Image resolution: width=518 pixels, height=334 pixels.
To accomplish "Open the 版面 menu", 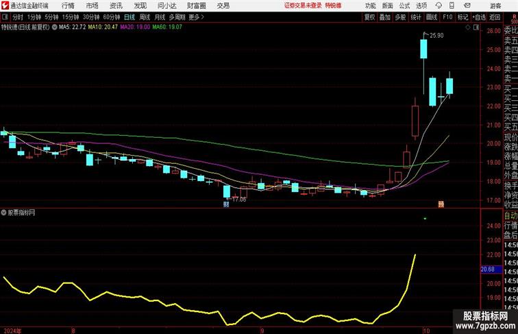I will pyautogui.click(x=388, y=5).
